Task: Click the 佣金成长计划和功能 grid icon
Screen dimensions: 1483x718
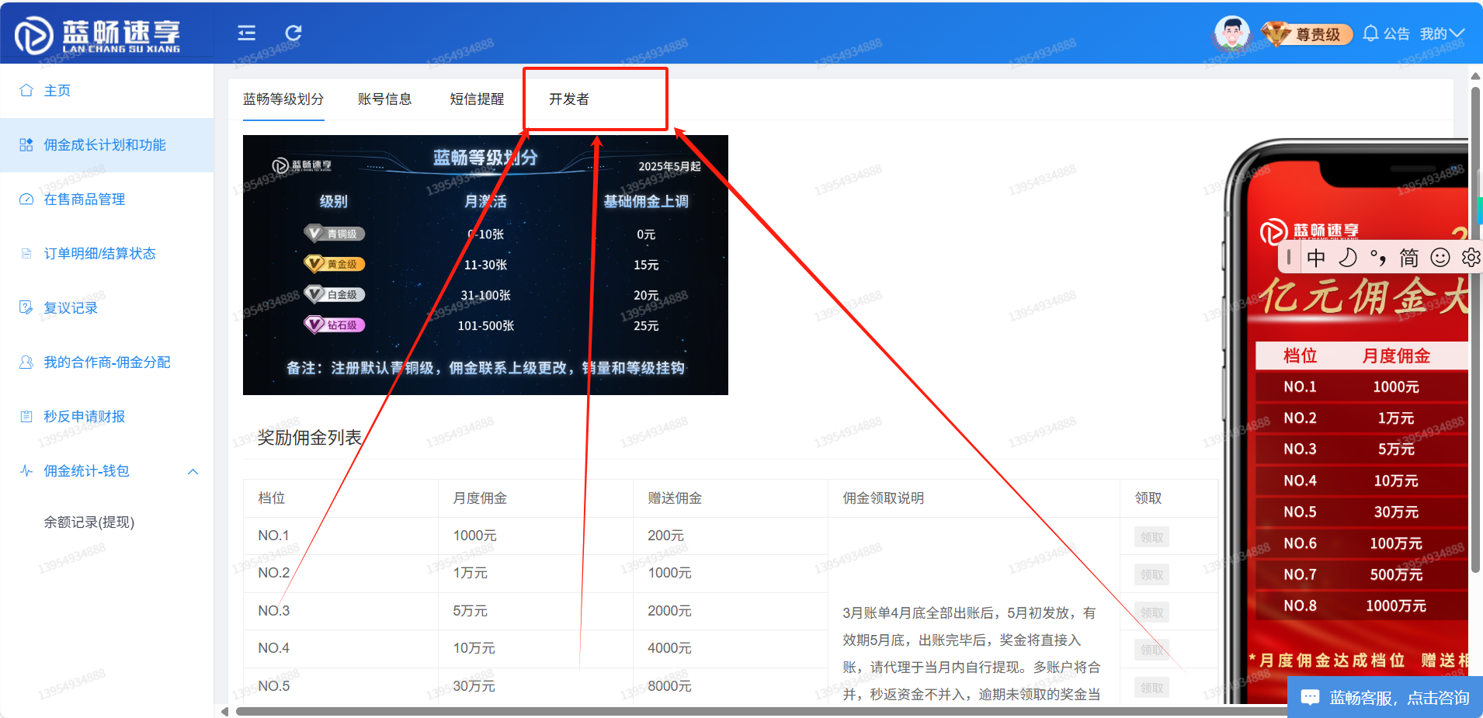Action: coord(26,144)
